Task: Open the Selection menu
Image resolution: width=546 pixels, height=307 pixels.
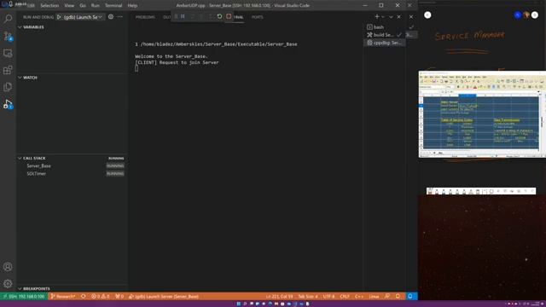Action: 49,6
